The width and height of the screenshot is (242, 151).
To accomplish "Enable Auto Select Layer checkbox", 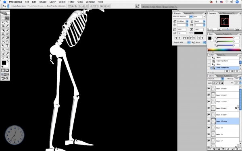I will (12, 6).
